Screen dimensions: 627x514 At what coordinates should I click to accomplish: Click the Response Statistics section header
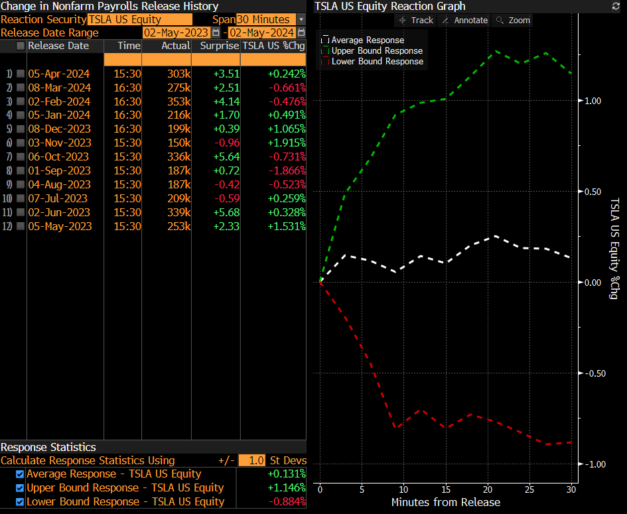[48, 447]
